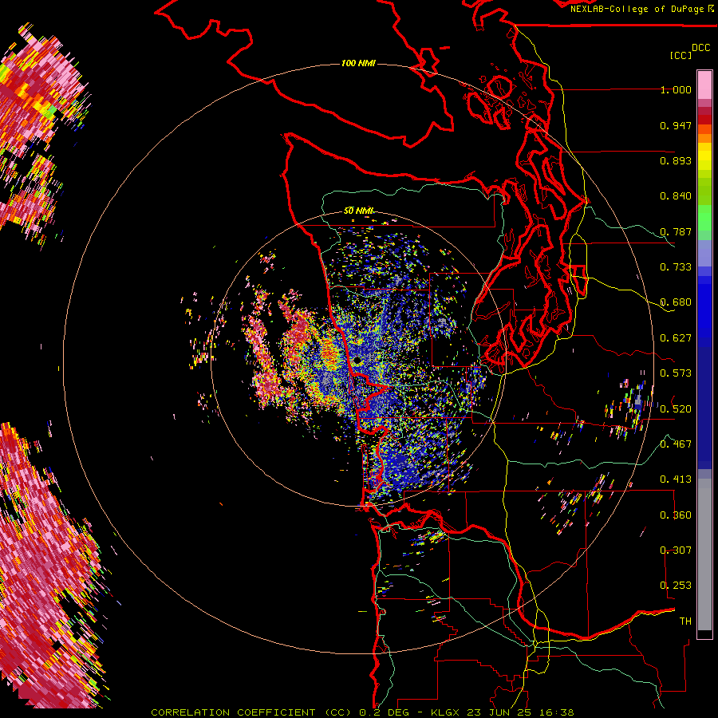The height and width of the screenshot is (718, 718).
Task: Click the 0.467 scale label
Action: point(676,444)
